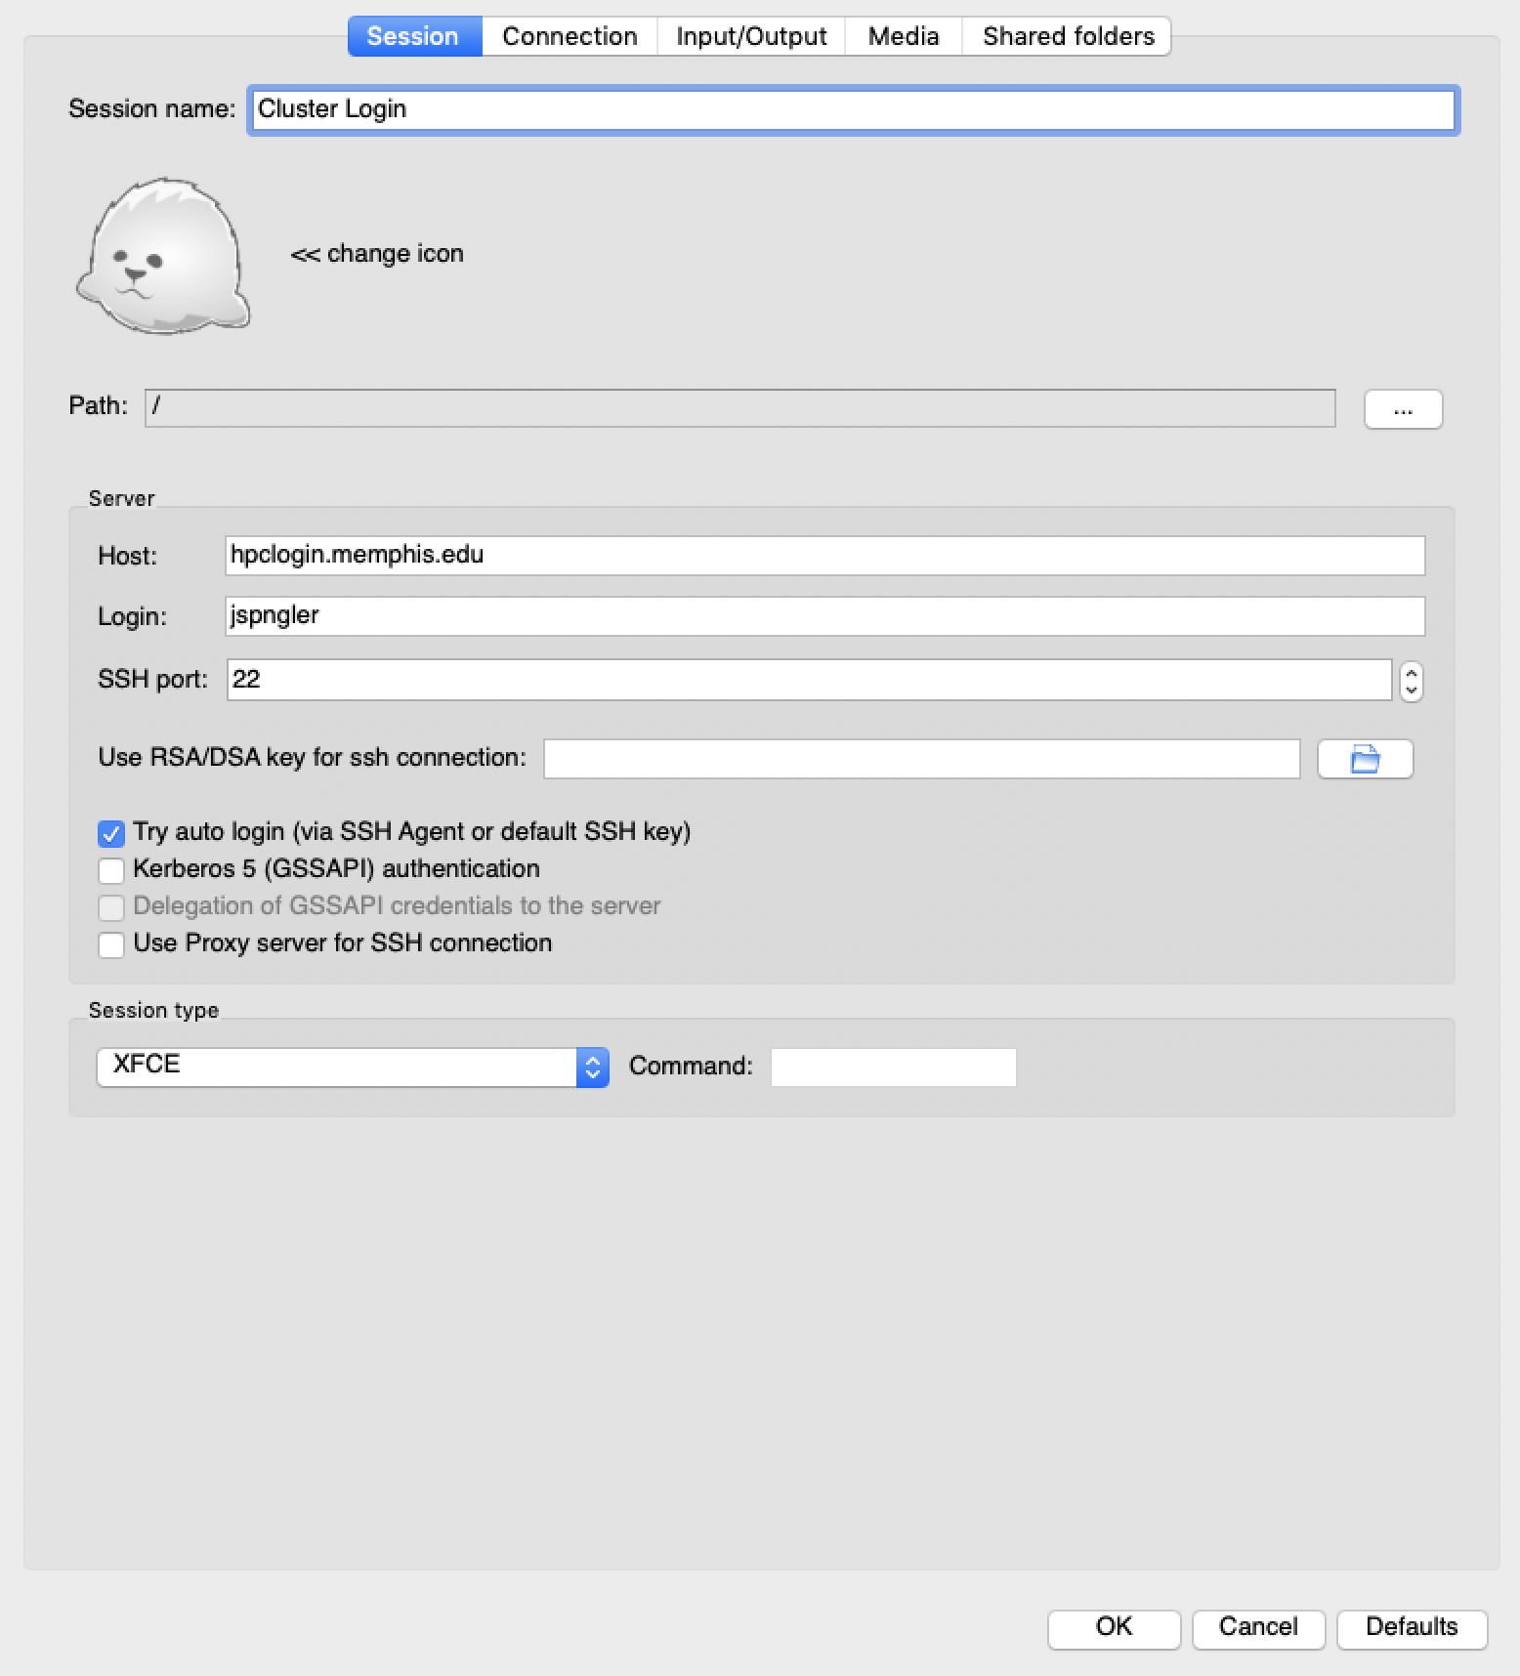Viewport: 1520px width, 1676px height.
Task: Click the Cancel button
Action: click(x=1257, y=1626)
